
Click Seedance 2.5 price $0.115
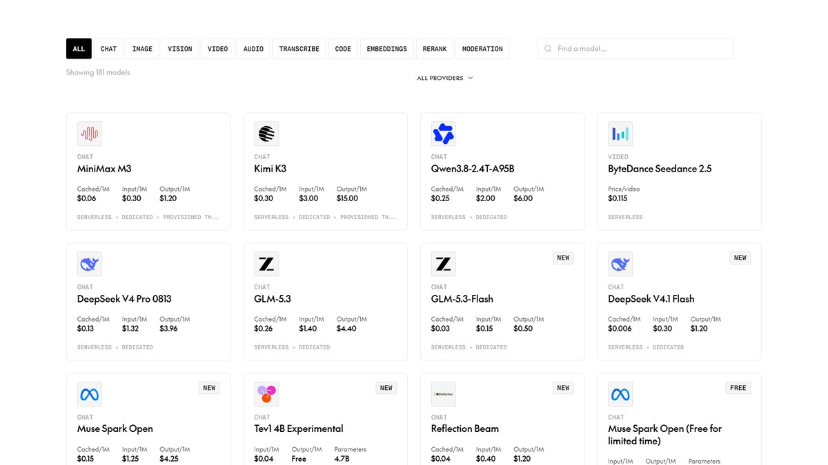coord(618,198)
